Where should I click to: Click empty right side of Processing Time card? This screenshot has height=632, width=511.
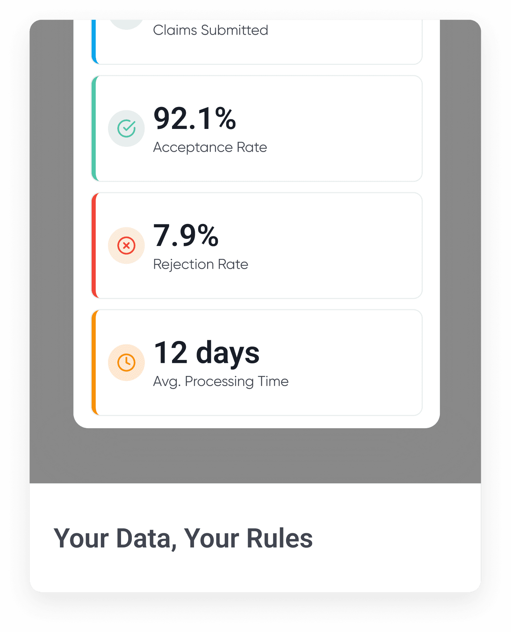click(354, 363)
